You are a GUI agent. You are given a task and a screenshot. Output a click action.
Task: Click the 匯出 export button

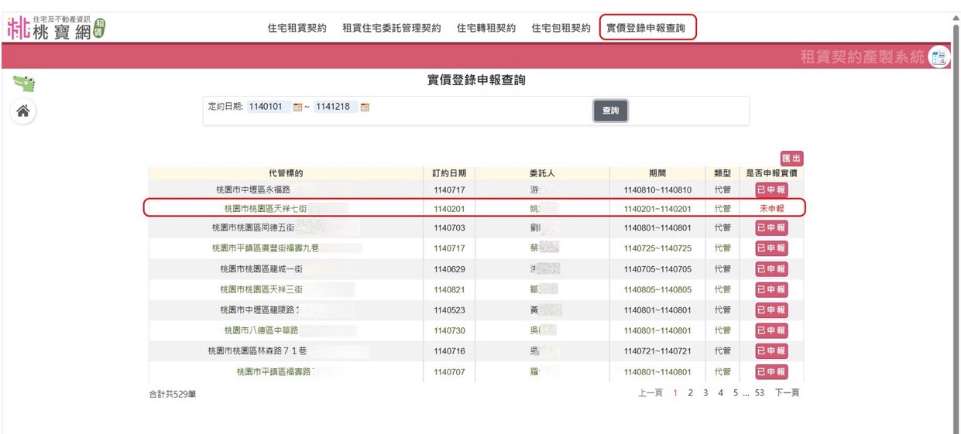click(x=791, y=159)
